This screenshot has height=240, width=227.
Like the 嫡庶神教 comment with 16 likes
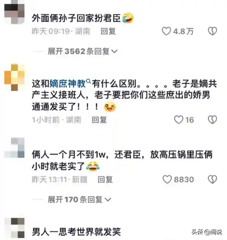click(x=179, y=120)
